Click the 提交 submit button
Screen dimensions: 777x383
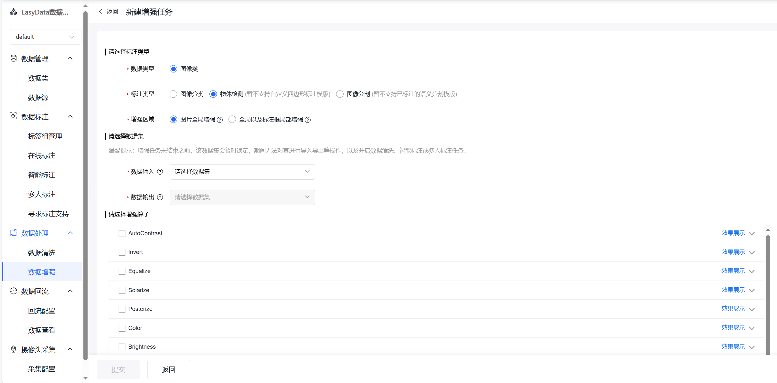(118, 369)
